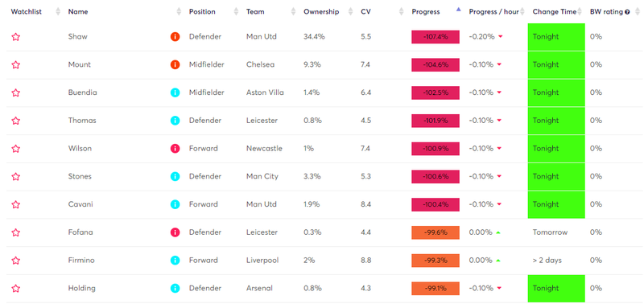Open the player name Thomas
Screen dimensions: 644x304
82,121
